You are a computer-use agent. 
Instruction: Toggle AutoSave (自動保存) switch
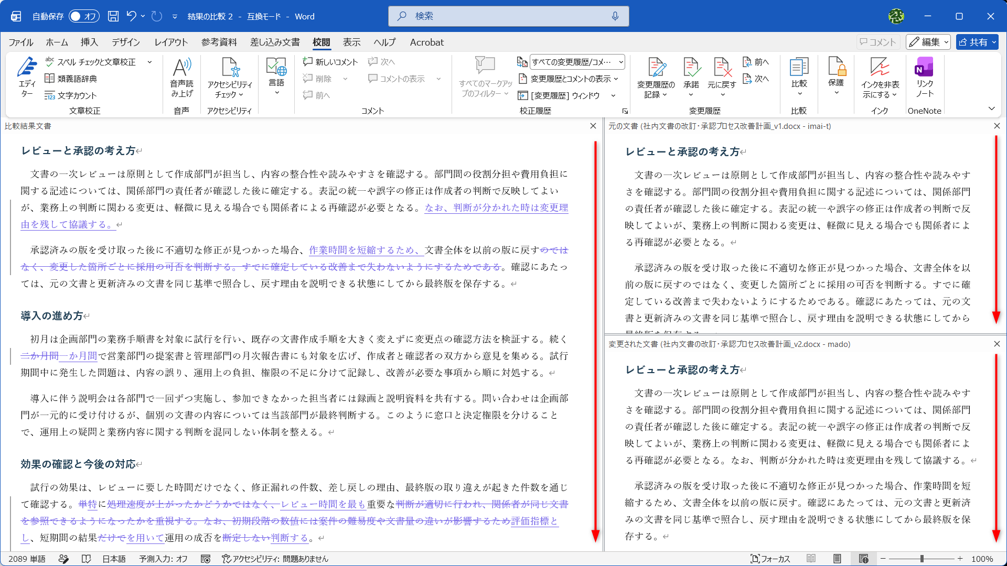(x=84, y=16)
